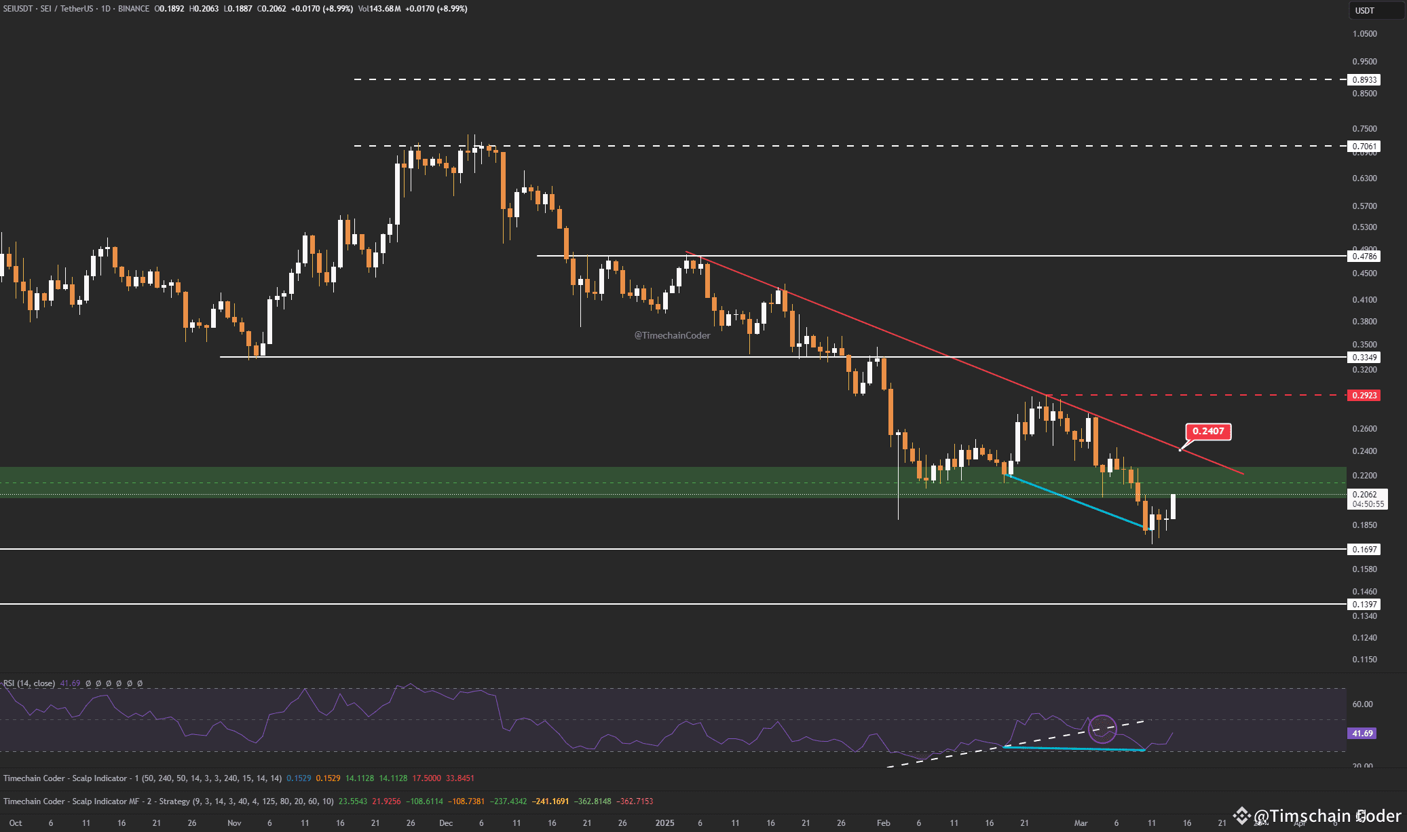This screenshot has width=1407, height=832.
Task: Select the 0.4786 price level label
Action: (x=1364, y=256)
